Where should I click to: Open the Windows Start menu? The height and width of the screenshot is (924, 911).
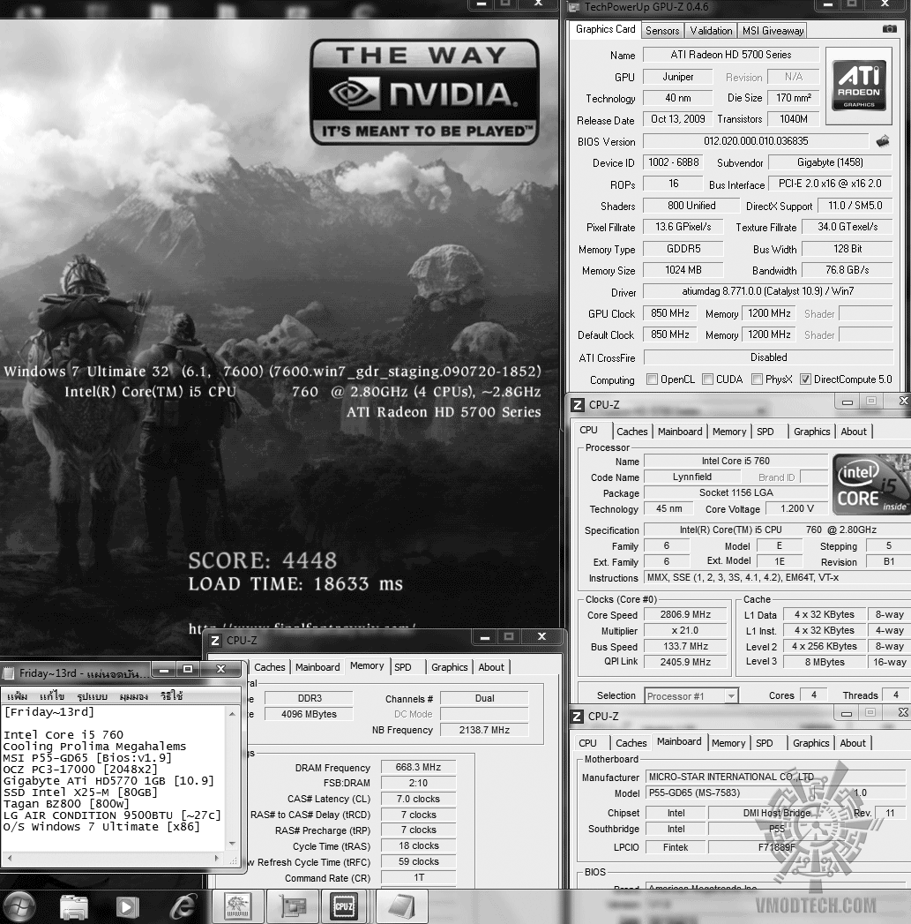(x=19, y=907)
